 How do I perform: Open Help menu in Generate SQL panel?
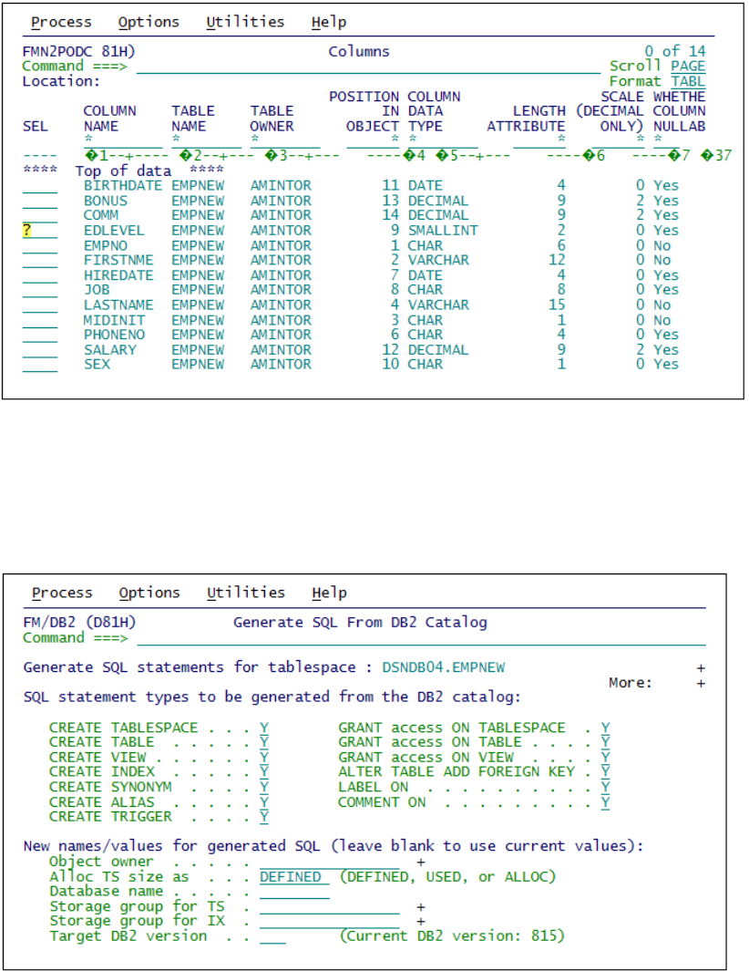(x=329, y=593)
